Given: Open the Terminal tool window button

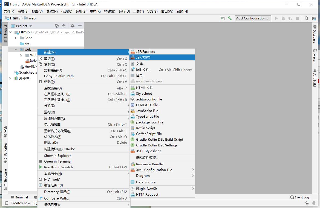Looking at the screenshot, I should tap(20, 197).
